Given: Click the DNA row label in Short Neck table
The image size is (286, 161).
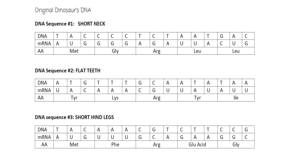Looking at the screenshot, I should (x=42, y=36).
